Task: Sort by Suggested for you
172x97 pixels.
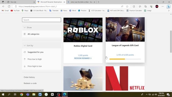Action: (41, 52)
